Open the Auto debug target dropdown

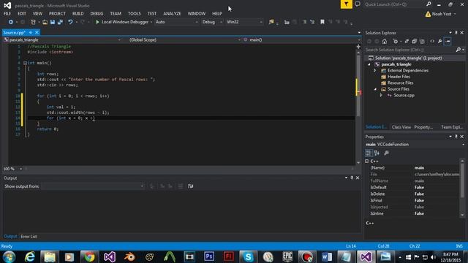point(176,22)
